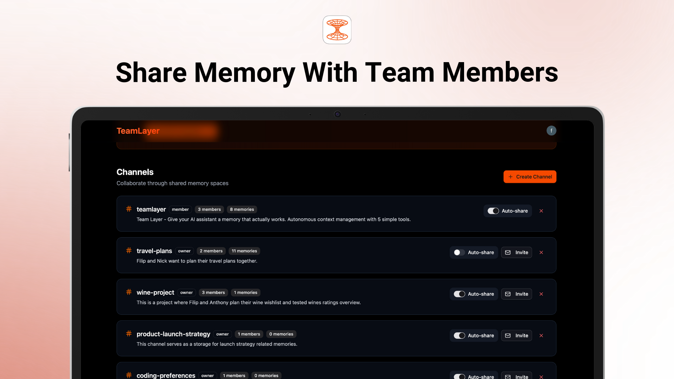The height and width of the screenshot is (379, 674).
Task: Click Create Channel button
Action: (x=530, y=177)
